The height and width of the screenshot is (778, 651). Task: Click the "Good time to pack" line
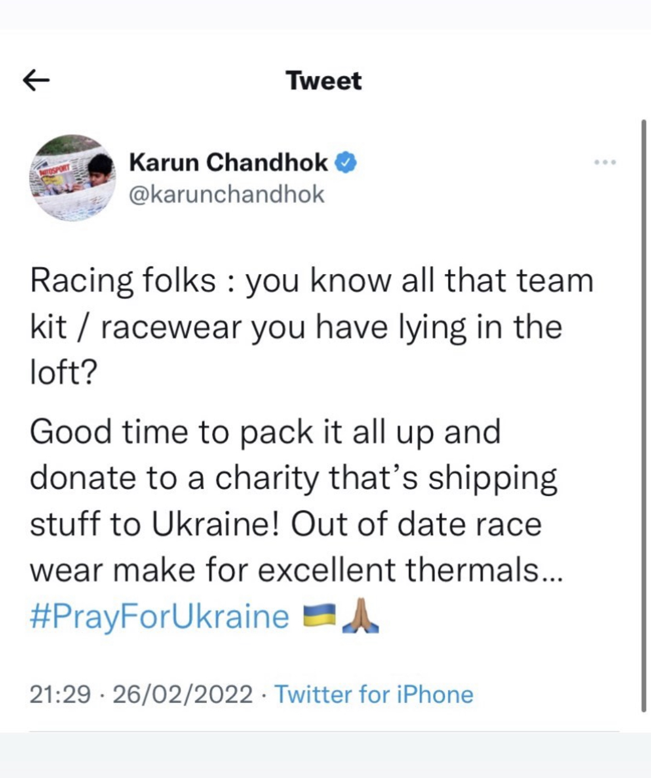(265, 432)
